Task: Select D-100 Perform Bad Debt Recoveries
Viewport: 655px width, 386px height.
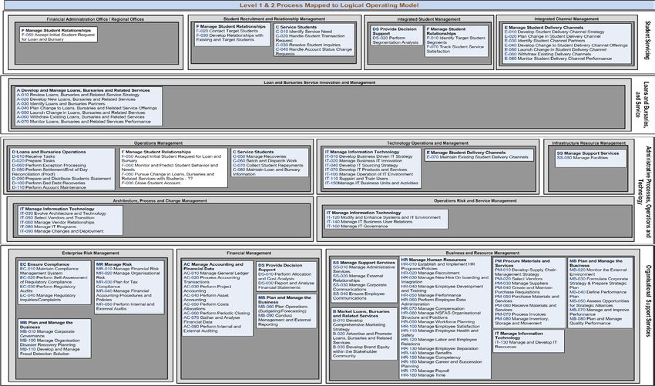Action: (x=48, y=183)
